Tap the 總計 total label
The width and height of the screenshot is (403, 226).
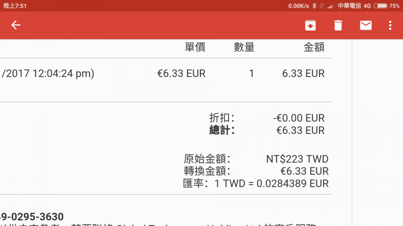click(x=222, y=130)
